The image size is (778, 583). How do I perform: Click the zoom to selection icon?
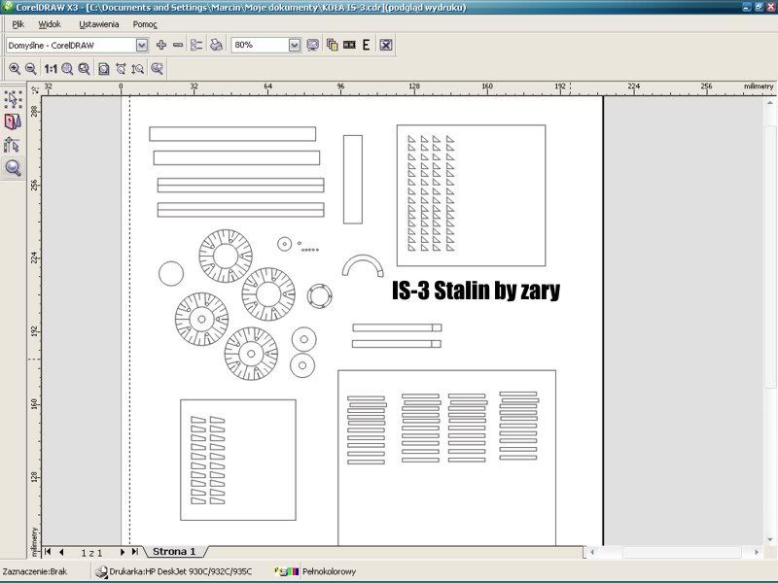point(67,68)
